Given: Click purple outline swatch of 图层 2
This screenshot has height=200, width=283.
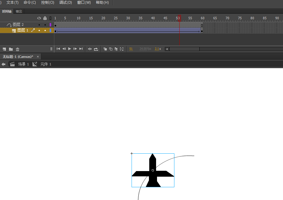Looking at the screenshot, I should pos(50,25).
